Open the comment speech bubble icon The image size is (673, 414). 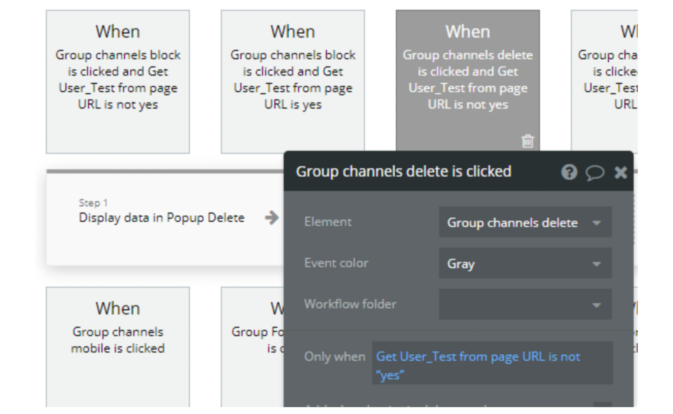[594, 172]
